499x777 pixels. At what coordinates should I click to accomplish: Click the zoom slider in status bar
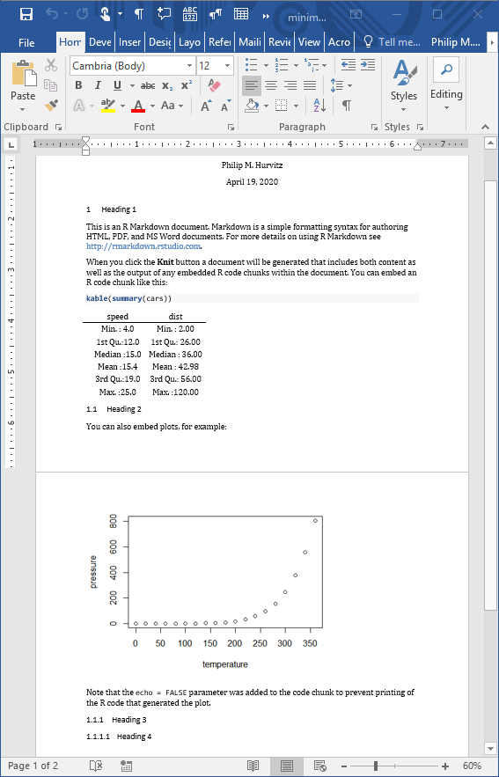tap(376, 766)
